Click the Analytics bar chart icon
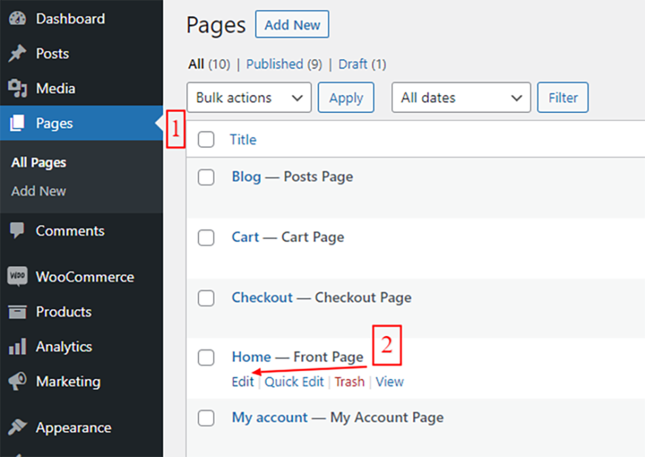The image size is (645, 457). point(17,347)
